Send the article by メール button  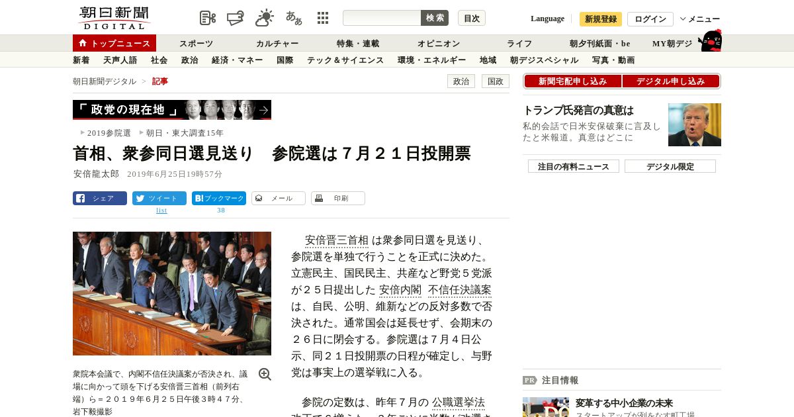click(x=279, y=198)
